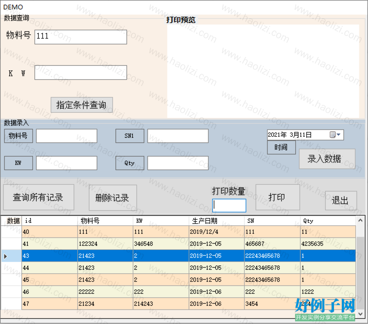Click the 打印 button
Viewport: 368px width, 324px height.
click(x=278, y=197)
